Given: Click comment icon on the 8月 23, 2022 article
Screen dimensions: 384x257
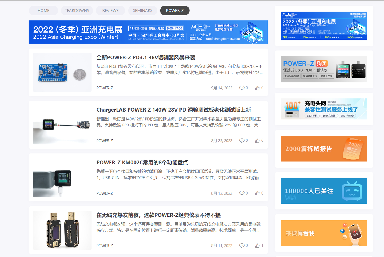Looking at the screenshot, I should pos(242,140).
